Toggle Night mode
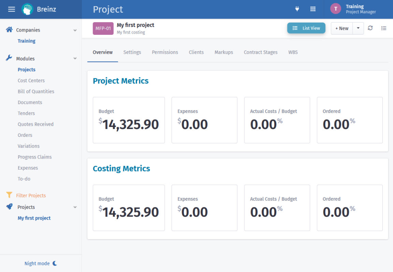 click(x=41, y=263)
